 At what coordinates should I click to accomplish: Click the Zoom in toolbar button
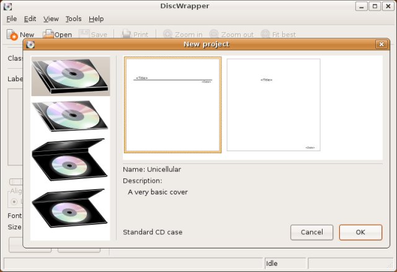click(182, 34)
